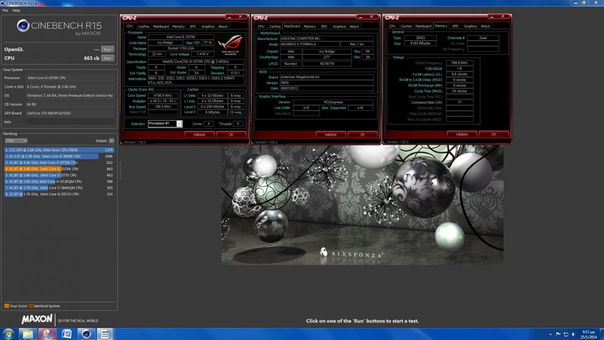Open the Snipping Tool taskbar icon
Image resolution: width=604 pixels, height=340 pixels.
point(48,333)
